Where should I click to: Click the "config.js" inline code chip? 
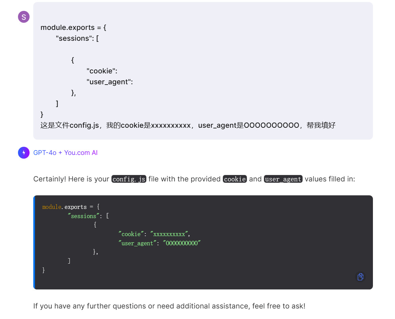pos(129,179)
